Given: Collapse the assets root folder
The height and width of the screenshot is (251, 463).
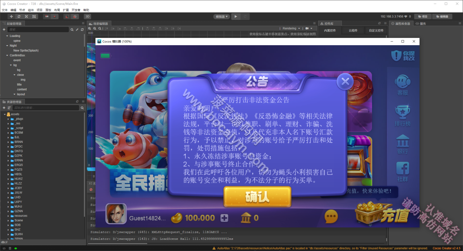Looking at the screenshot, I should (x=5, y=114).
